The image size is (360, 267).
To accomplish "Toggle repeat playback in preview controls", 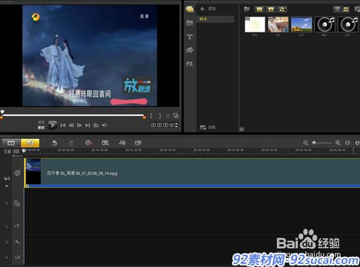I will [x=96, y=125].
